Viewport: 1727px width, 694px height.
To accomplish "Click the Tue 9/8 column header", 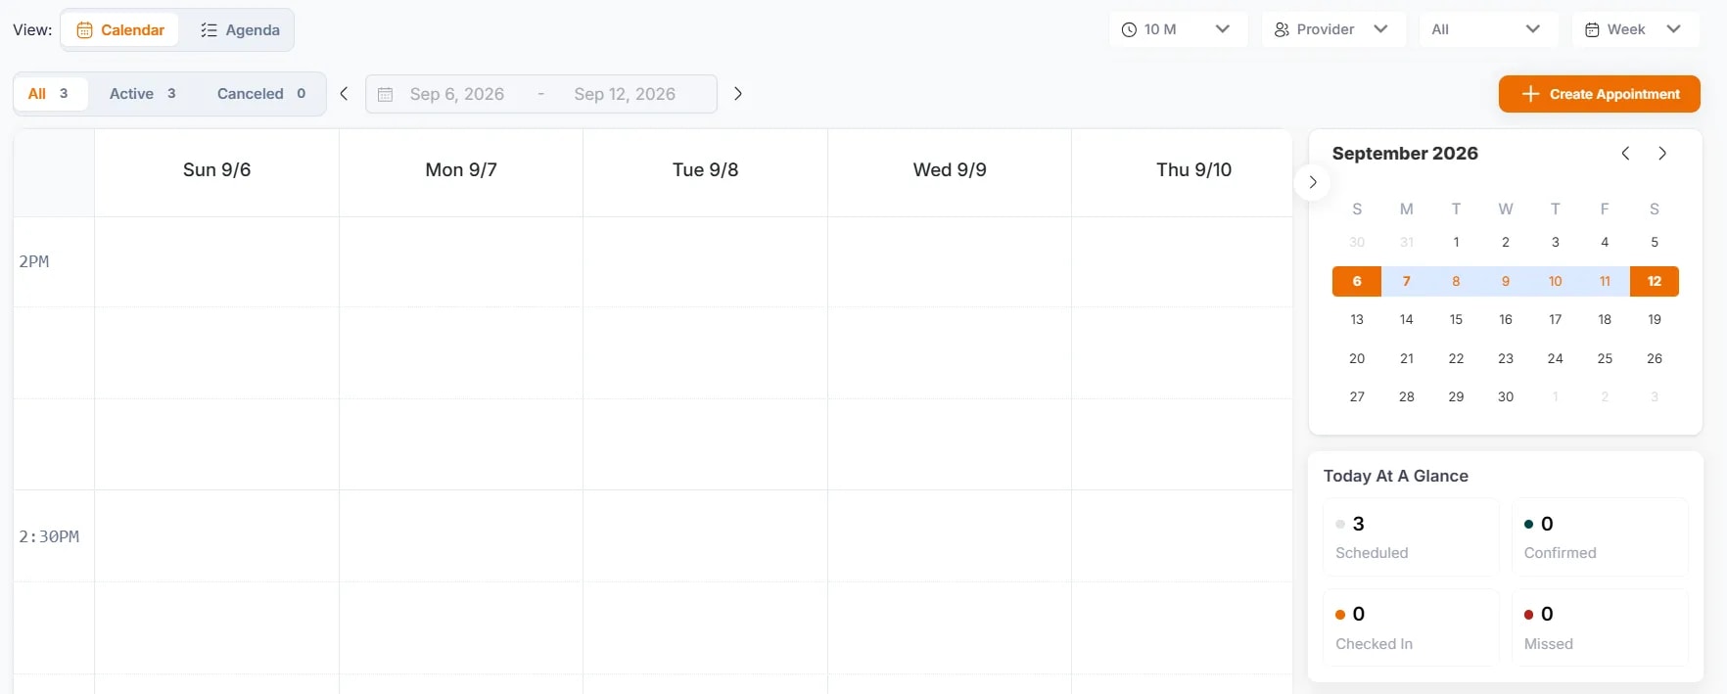I will pos(705,169).
